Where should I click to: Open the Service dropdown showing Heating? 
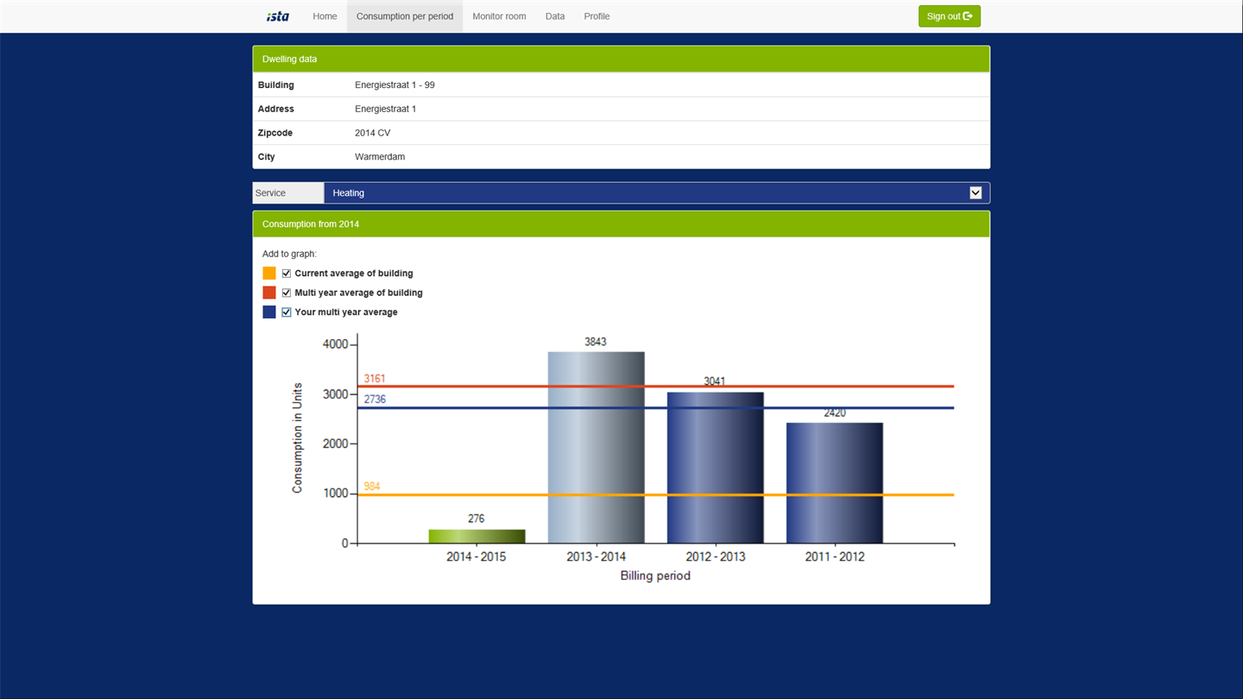point(657,193)
